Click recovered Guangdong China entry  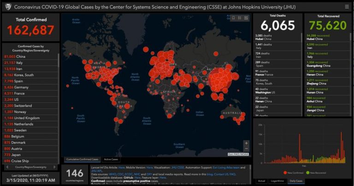click(x=327, y=64)
